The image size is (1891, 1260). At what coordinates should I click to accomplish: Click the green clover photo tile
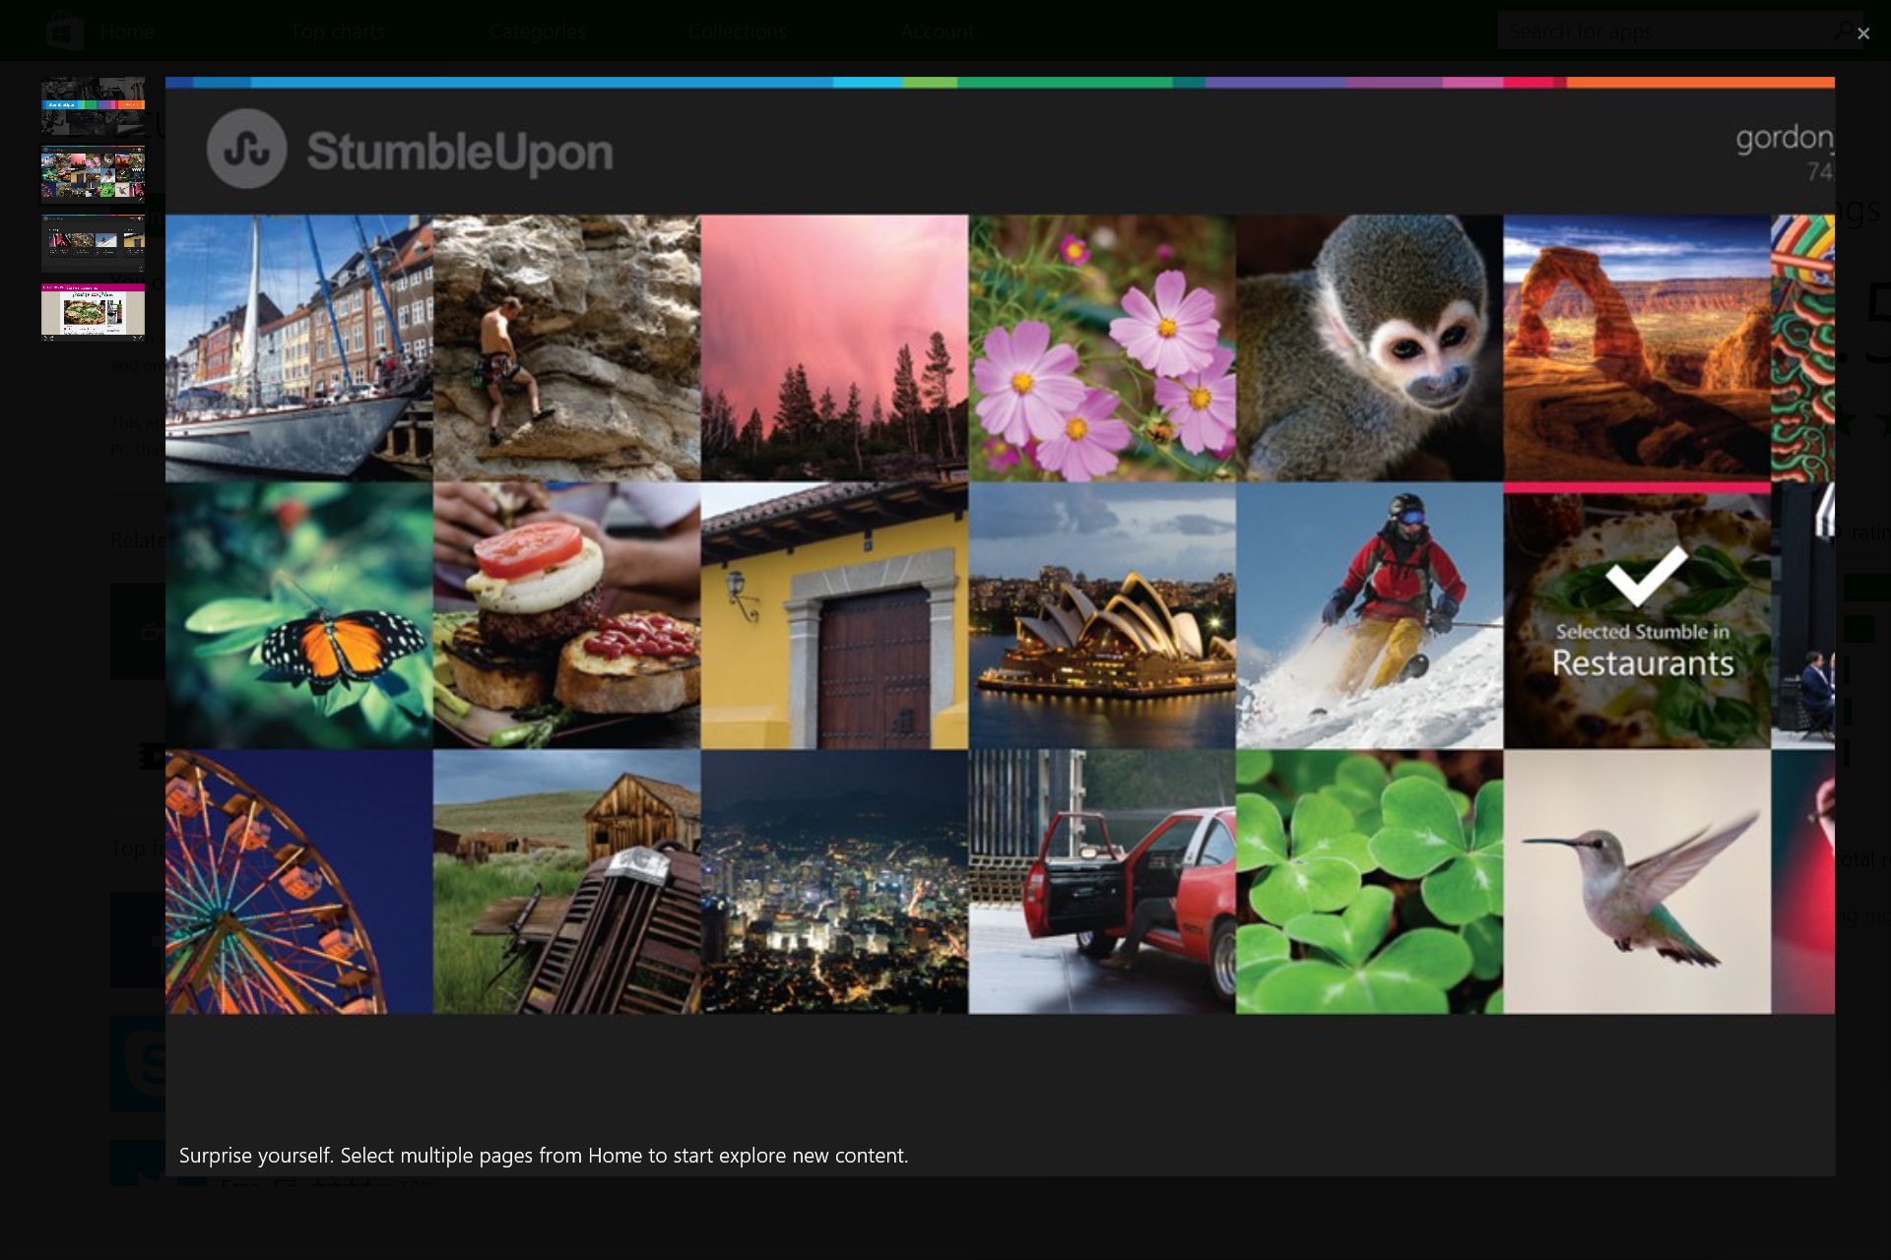pos(1370,882)
